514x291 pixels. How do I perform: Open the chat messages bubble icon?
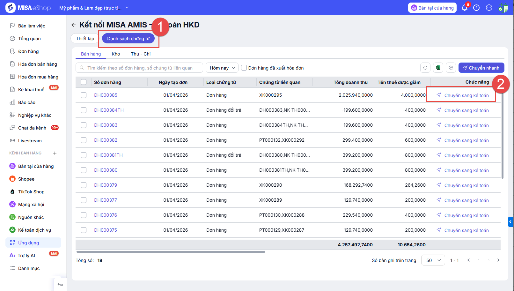coord(489,8)
